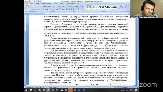Viewport: 163px width, 92px height.
Task: Open Excel from taskbar
Action: 40,90
